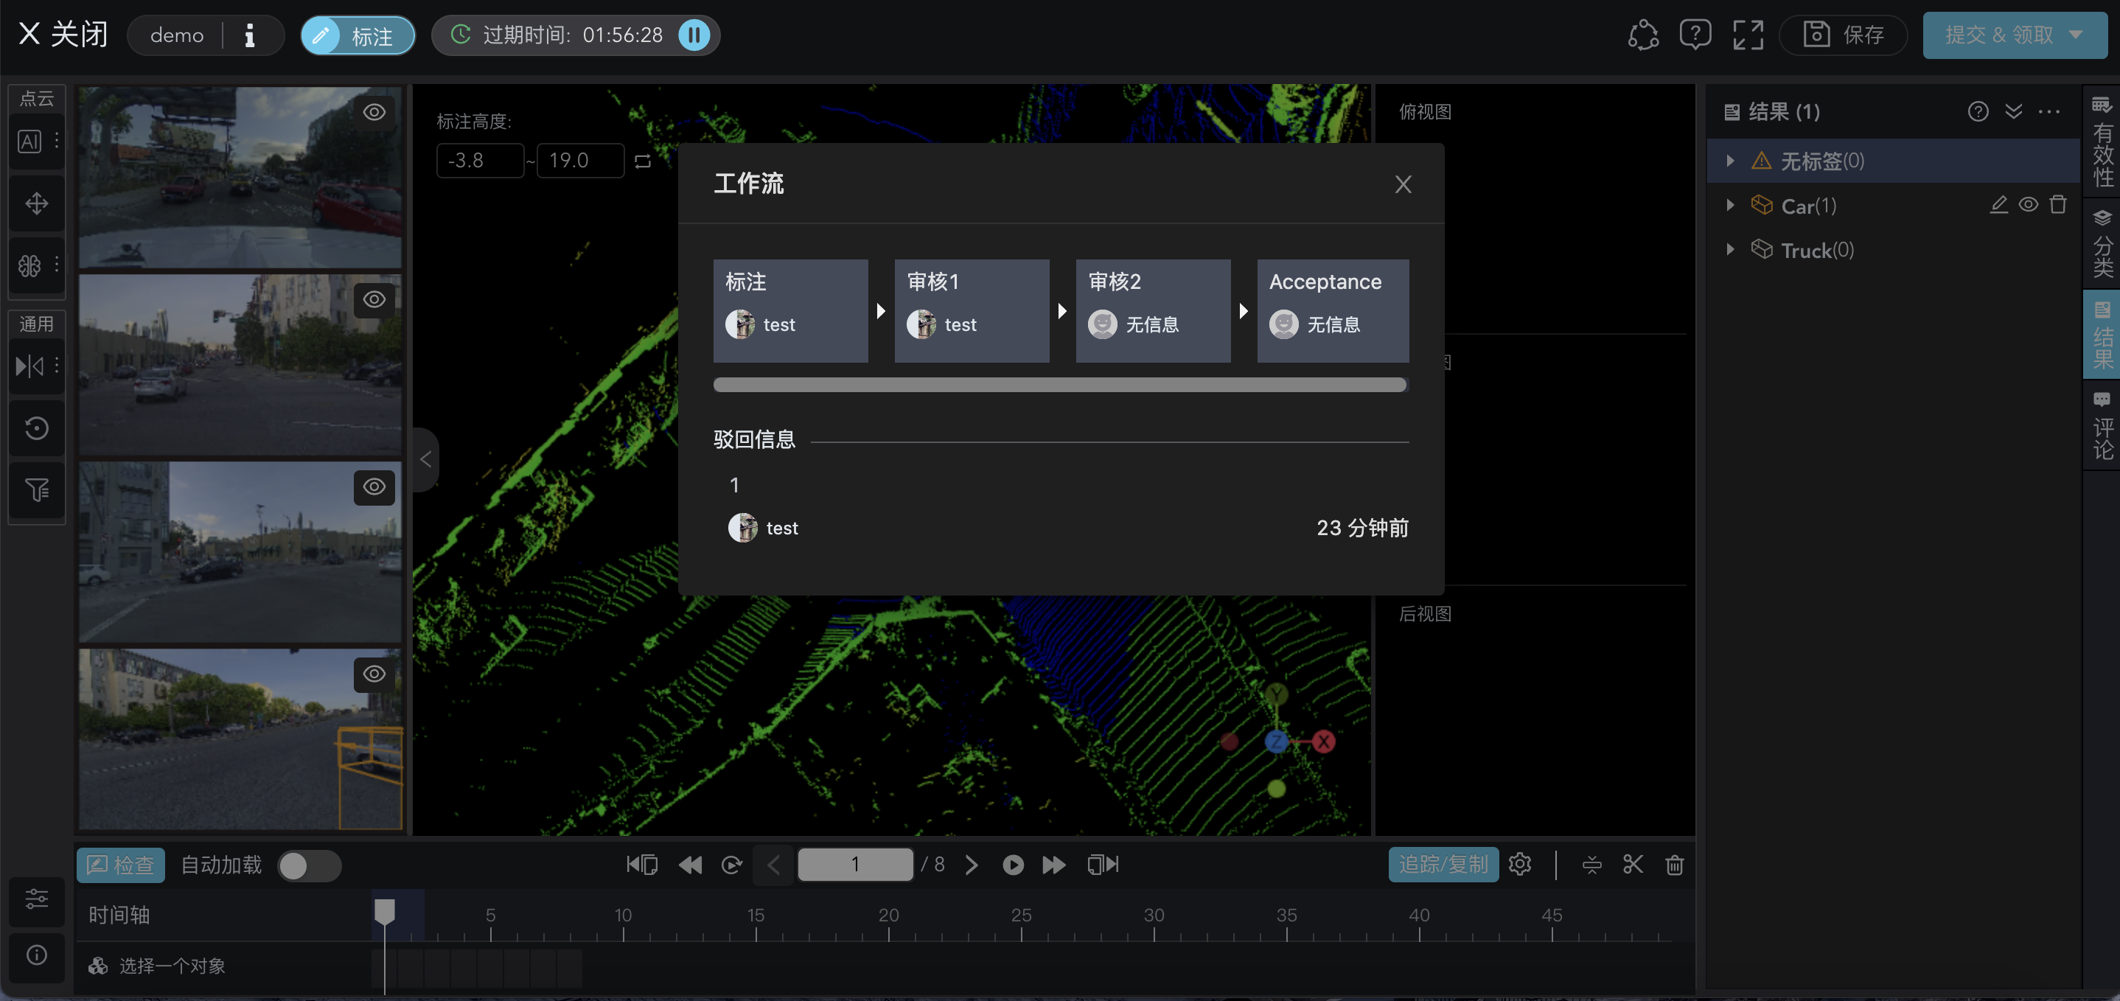This screenshot has width=2120, height=1001.
Task: Open tracking settings gear icon
Action: (1520, 865)
